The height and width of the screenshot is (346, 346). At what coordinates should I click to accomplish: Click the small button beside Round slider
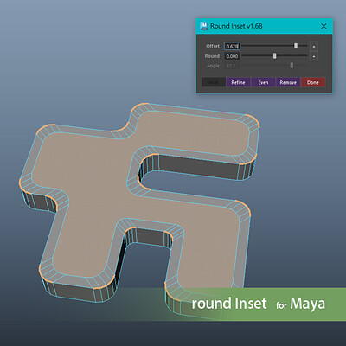pos(314,56)
